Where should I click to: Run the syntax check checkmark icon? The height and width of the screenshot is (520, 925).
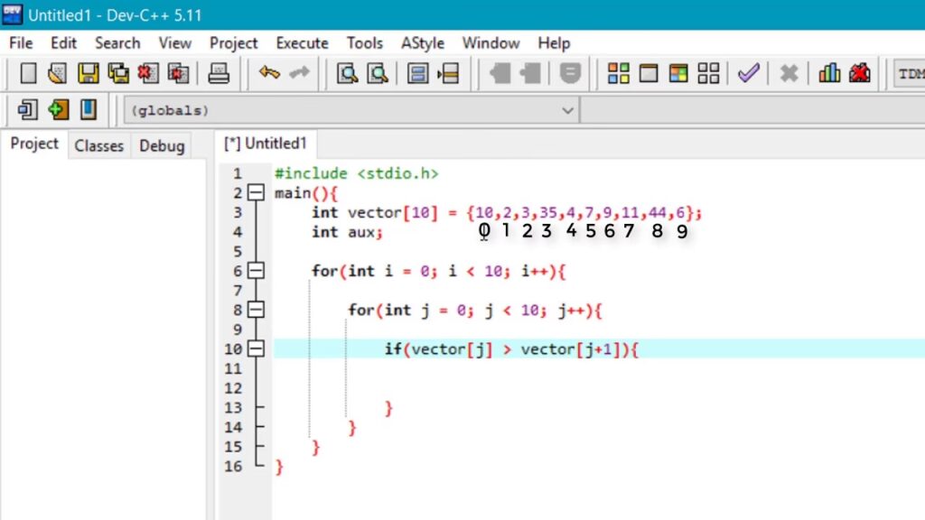(748, 73)
